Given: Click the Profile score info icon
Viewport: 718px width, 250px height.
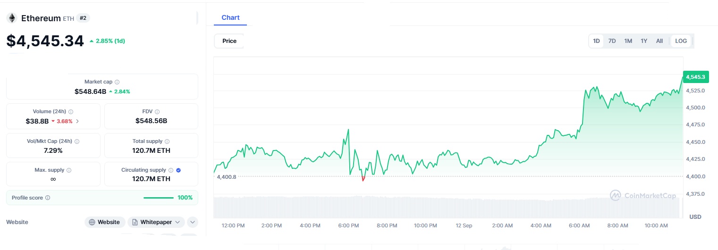Looking at the screenshot, I should point(48,198).
